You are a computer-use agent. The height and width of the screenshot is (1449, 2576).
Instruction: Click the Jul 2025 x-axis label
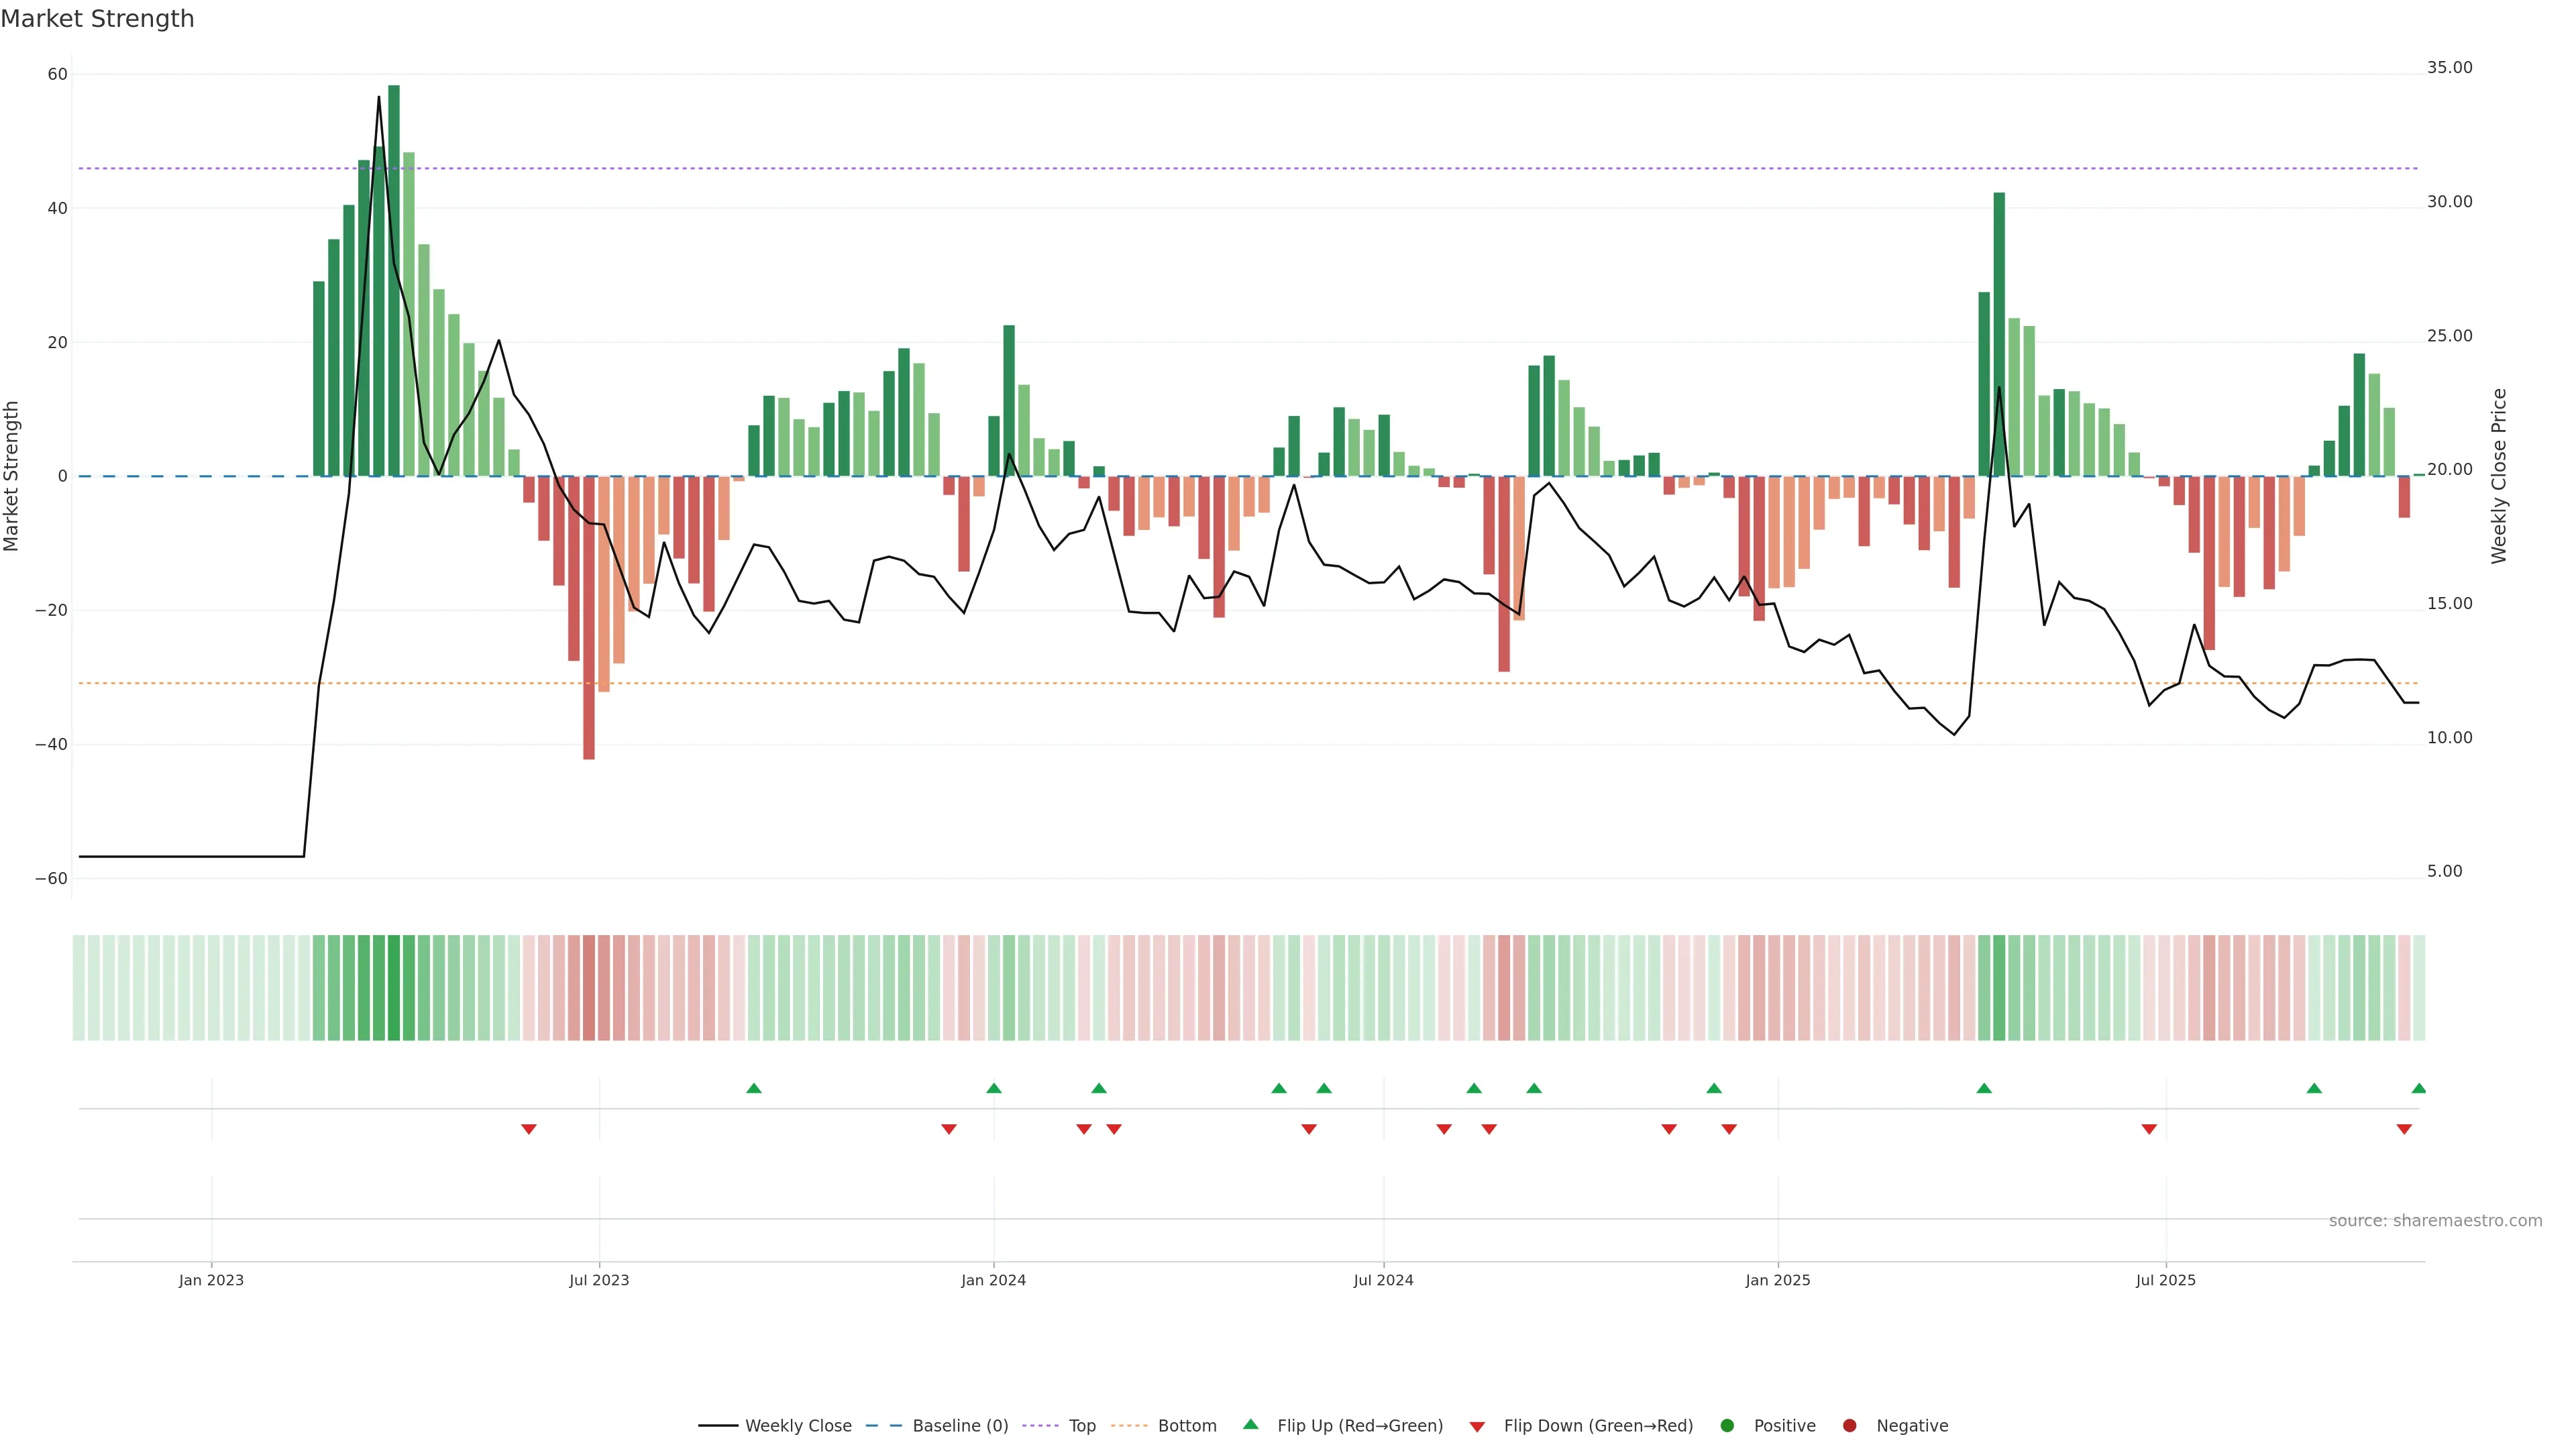2165,1280
